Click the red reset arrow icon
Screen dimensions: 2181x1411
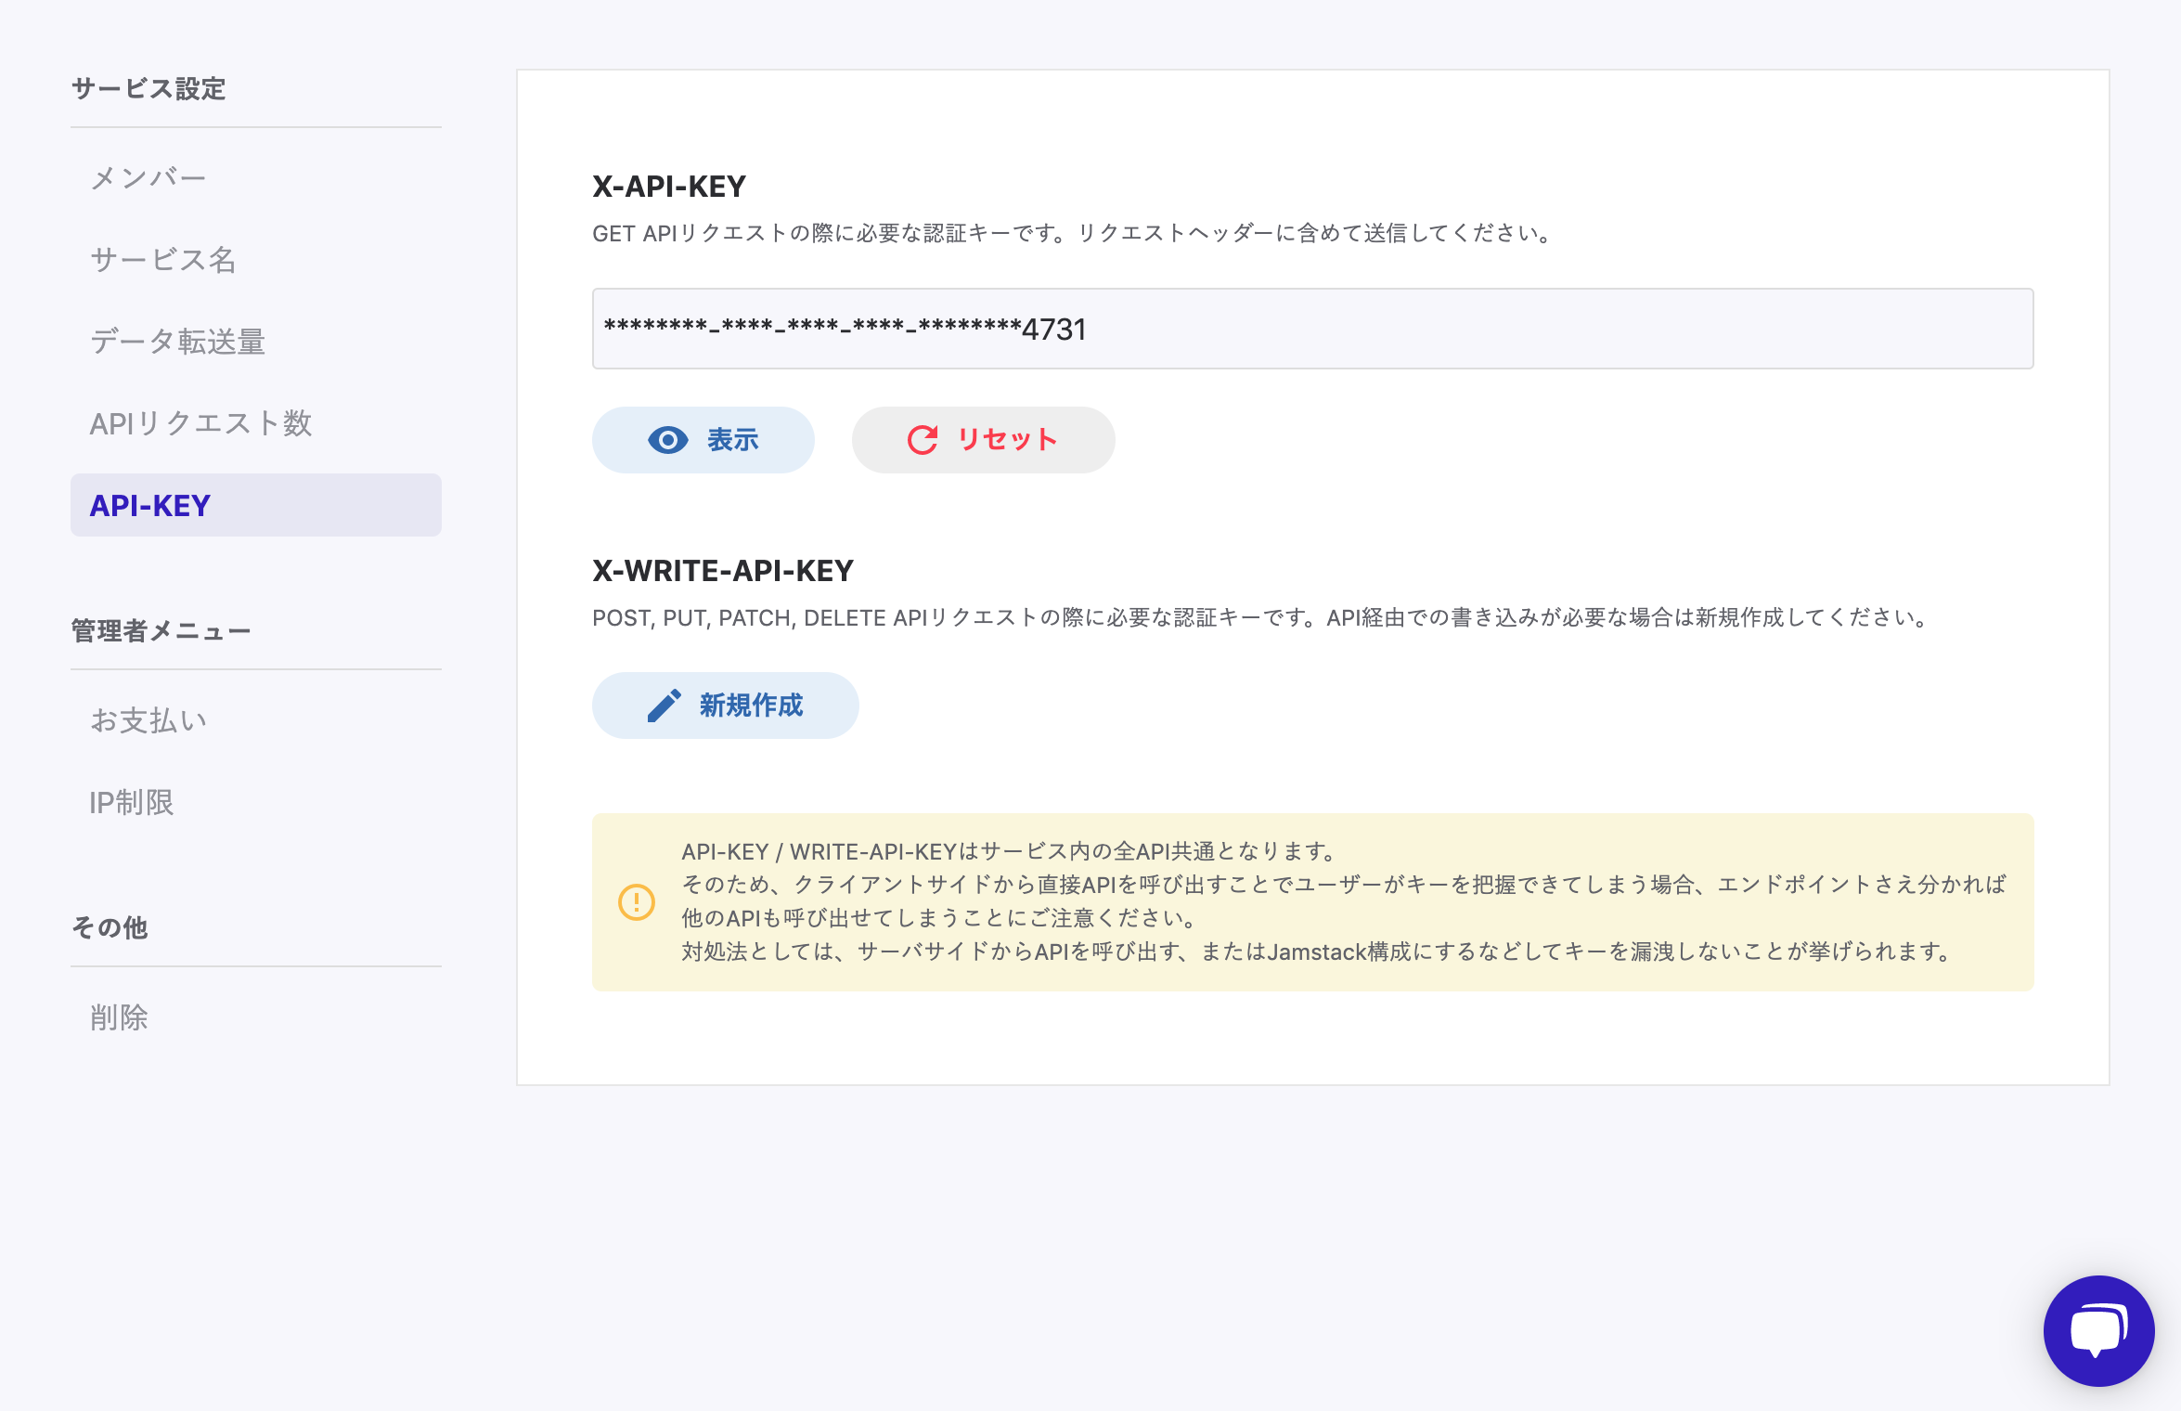[x=923, y=440]
